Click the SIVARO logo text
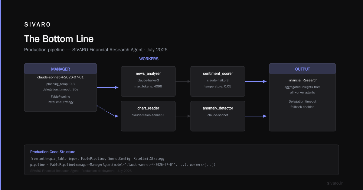This screenshot has width=363, height=190. [38, 25]
